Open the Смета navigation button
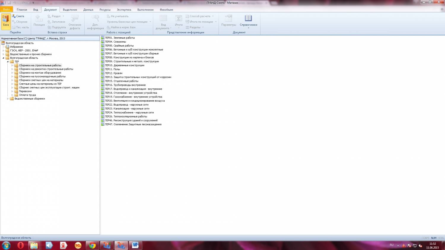 click(18, 16)
